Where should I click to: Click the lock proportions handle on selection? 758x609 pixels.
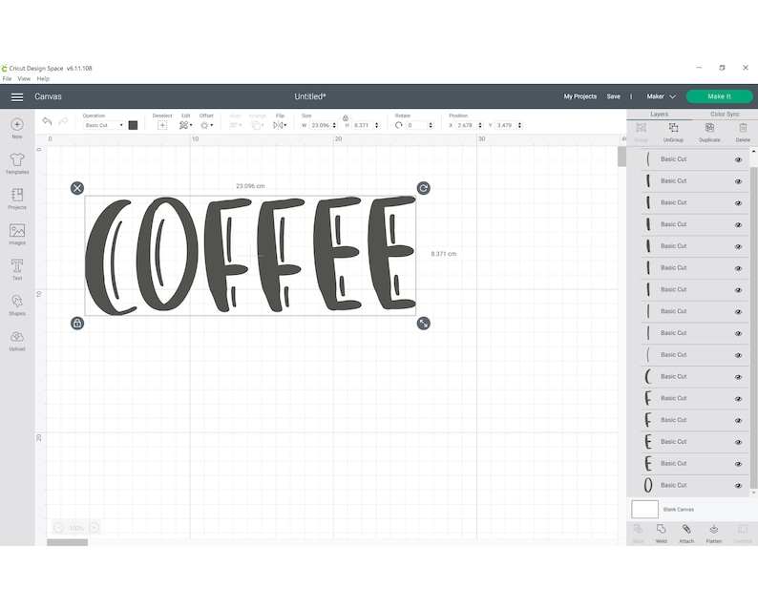coord(77,324)
